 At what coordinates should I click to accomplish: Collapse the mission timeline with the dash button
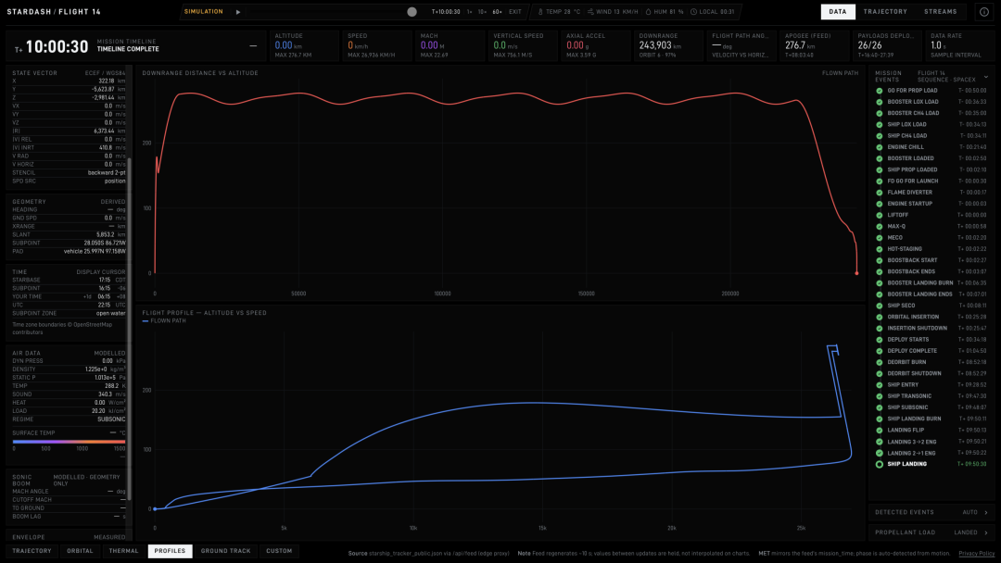click(x=253, y=46)
